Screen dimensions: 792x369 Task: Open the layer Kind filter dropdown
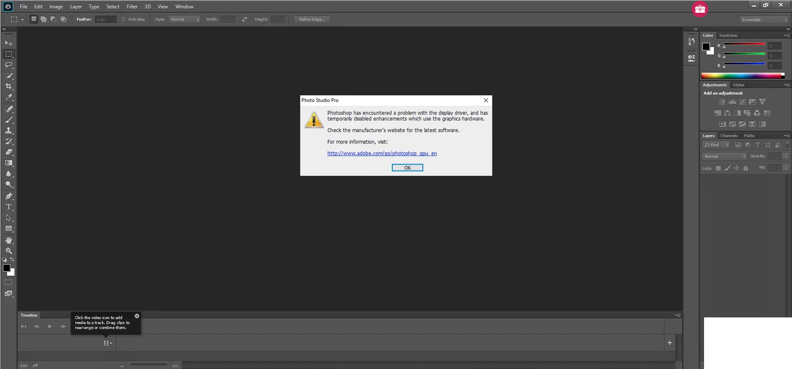tap(716, 145)
